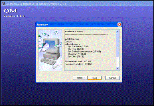Click the 'Selected options:' heading

72,44
